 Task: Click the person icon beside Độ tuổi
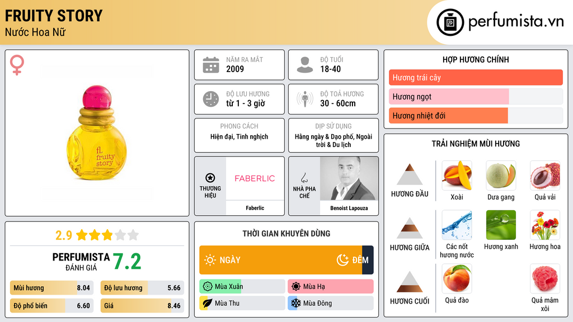[x=305, y=65]
